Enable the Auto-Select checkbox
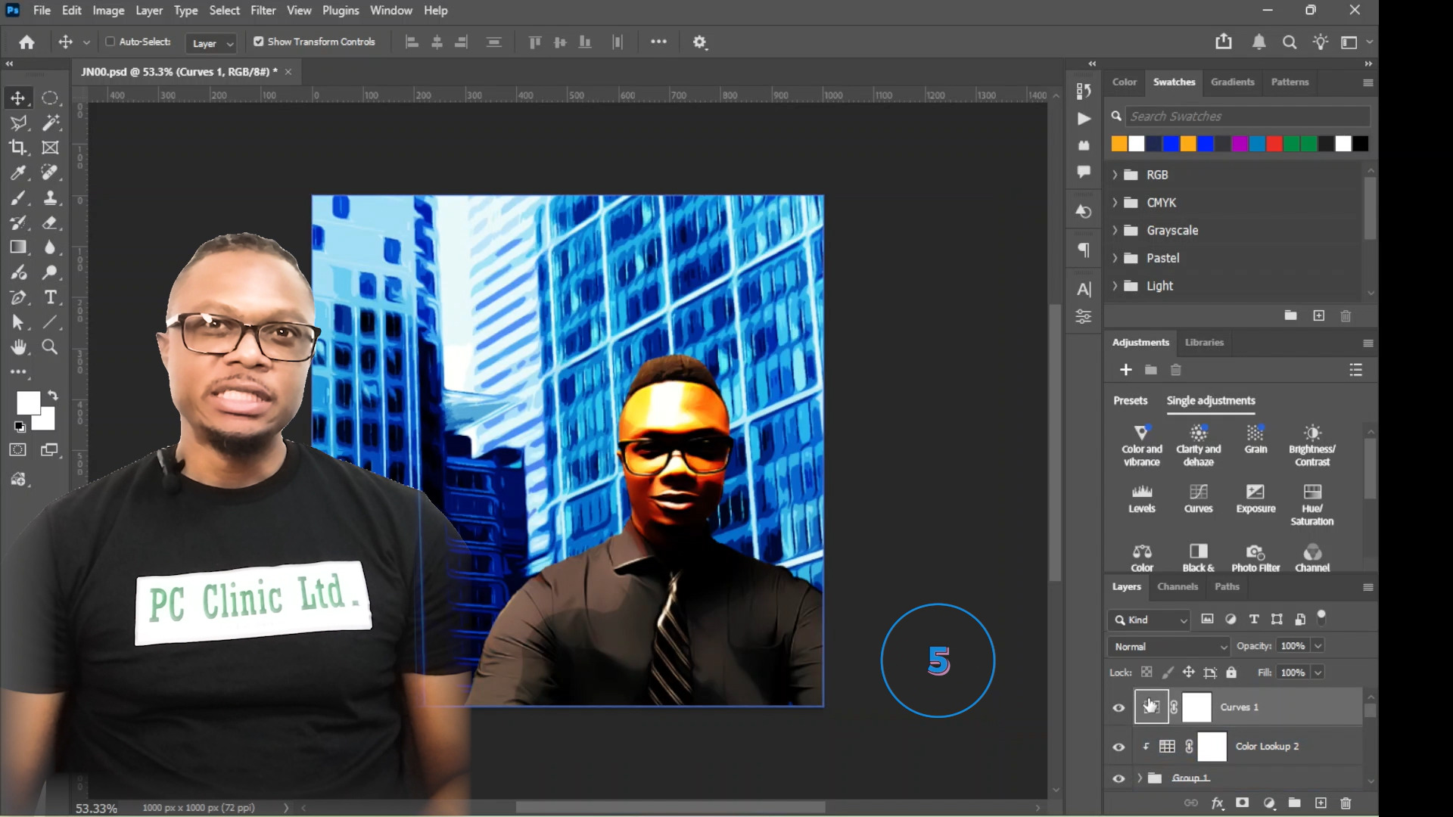 click(x=110, y=42)
